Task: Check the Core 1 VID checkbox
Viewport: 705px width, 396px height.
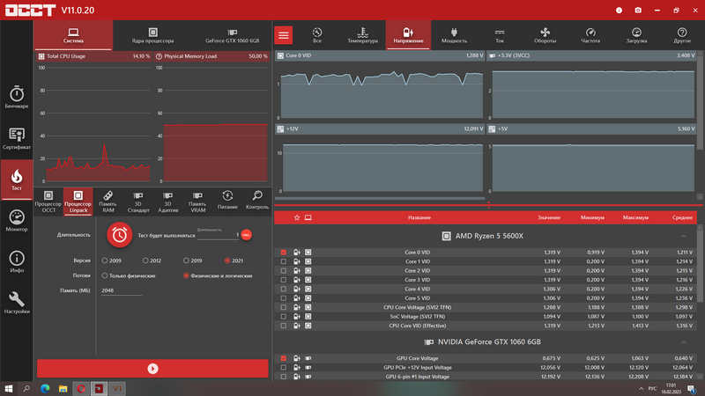Action: tap(283, 261)
